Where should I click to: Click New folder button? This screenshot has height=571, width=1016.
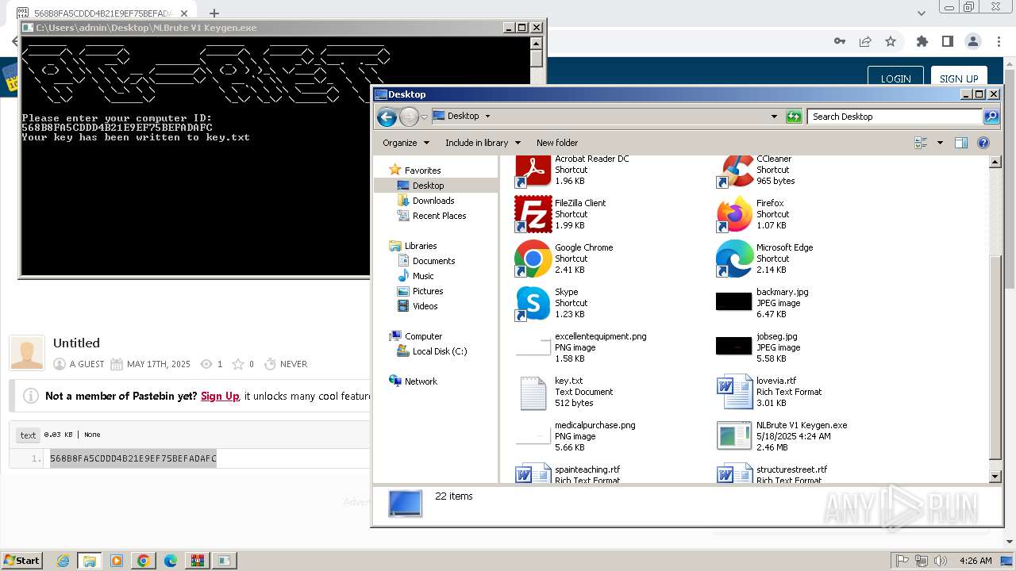(x=557, y=143)
